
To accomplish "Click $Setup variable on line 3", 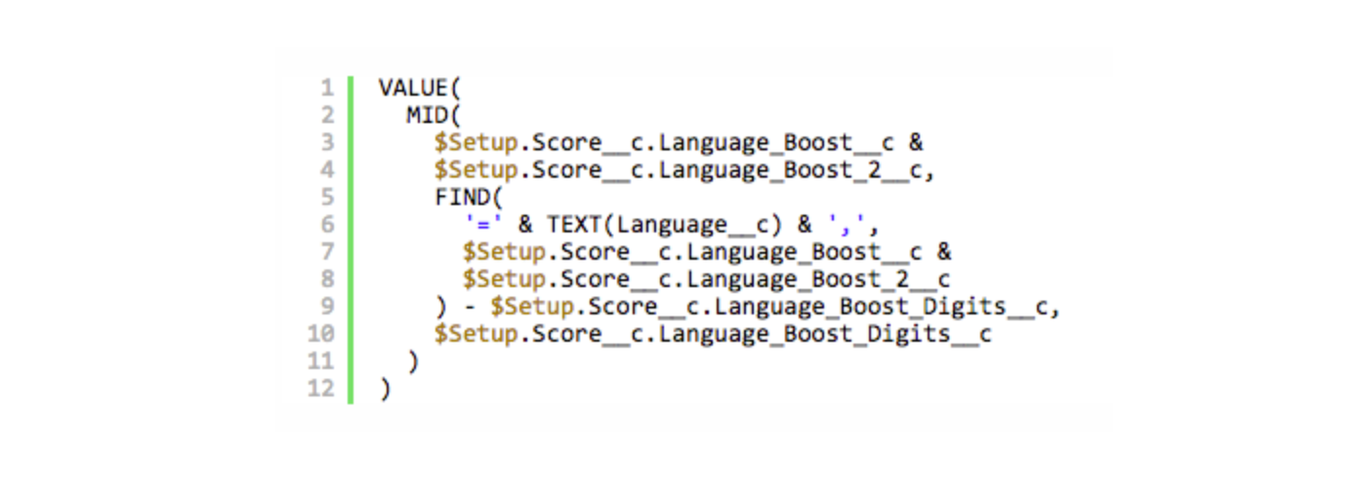I will pyautogui.click(x=476, y=143).
